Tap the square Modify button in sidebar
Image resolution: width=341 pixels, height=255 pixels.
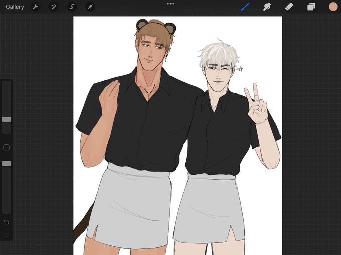coord(7,147)
